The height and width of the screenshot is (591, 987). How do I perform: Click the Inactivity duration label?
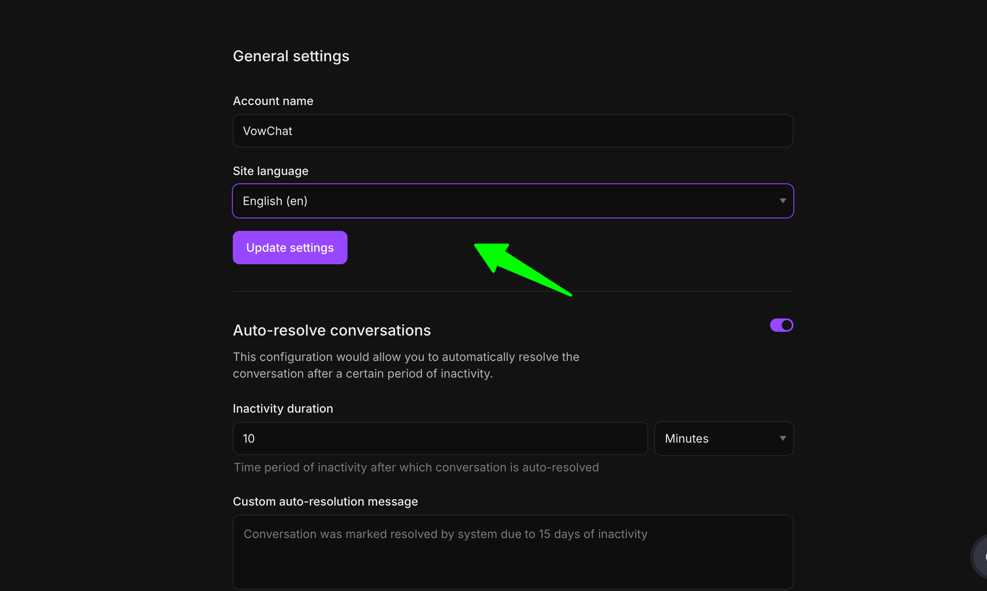pos(283,408)
